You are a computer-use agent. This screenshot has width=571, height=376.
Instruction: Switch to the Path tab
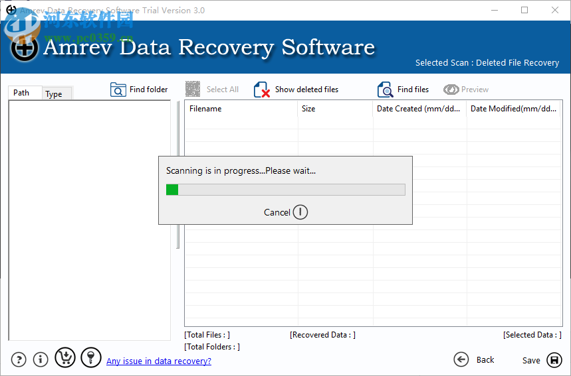25,93
